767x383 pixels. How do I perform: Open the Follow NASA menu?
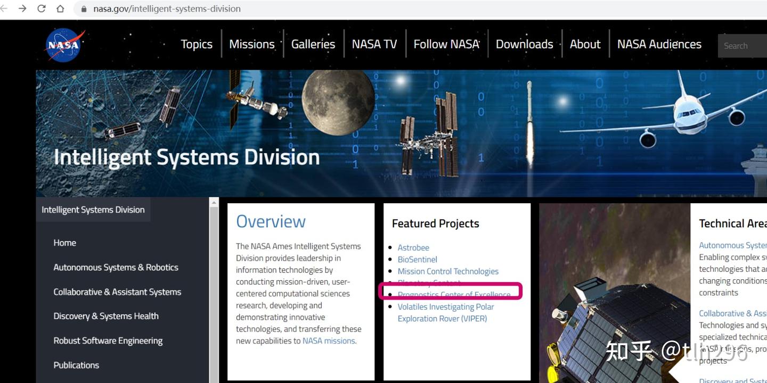(x=446, y=44)
